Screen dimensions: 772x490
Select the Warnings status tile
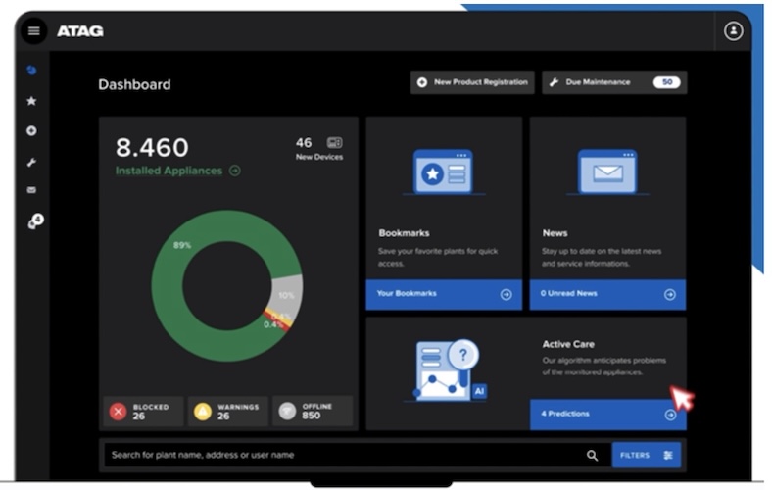coord(227,412)
